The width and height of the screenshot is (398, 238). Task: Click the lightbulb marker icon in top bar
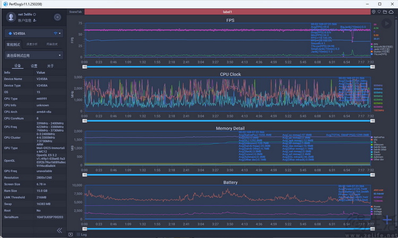coord(379,11)
